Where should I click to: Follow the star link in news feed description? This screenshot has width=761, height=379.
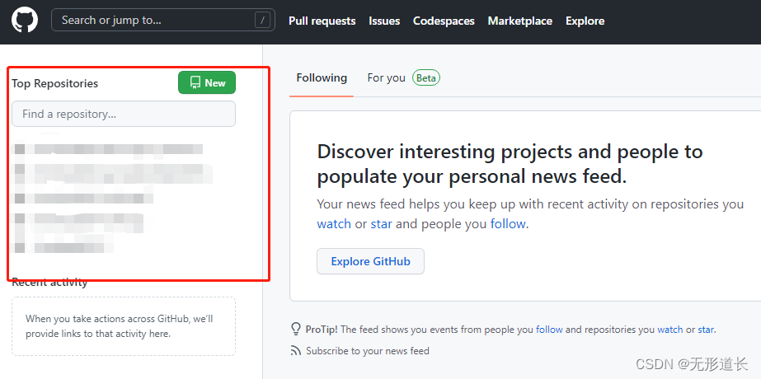click(382, 224)
